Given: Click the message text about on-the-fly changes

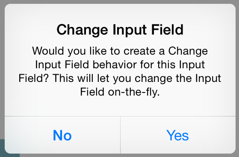Looking at the screenshot, I should click(x=120, y=72).
